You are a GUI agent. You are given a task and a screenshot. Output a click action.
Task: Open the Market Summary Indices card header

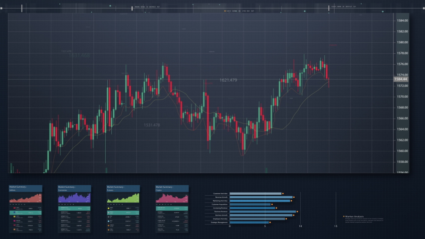25,188
